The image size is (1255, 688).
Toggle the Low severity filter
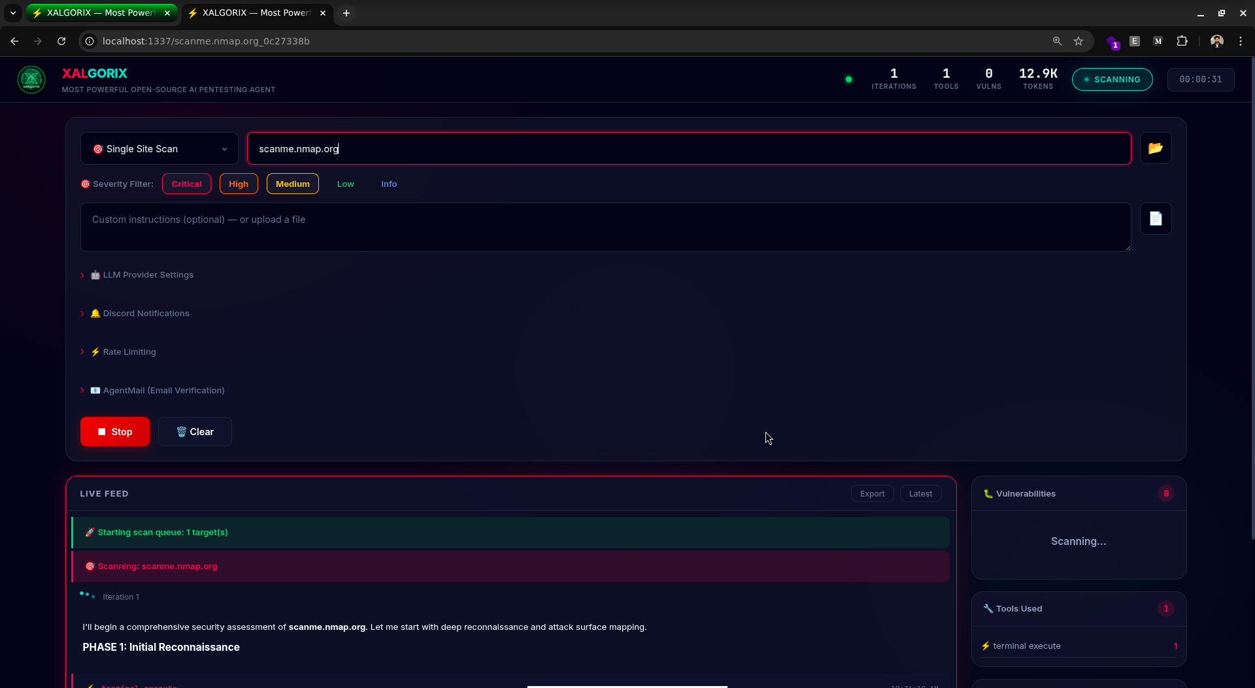pyautogui.click(x=345, y=184)
